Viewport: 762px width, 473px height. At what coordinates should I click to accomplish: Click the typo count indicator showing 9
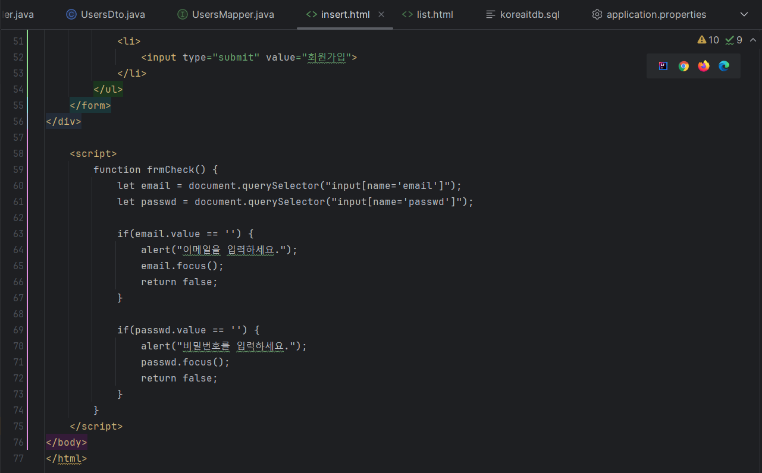[x=733, y=40]
